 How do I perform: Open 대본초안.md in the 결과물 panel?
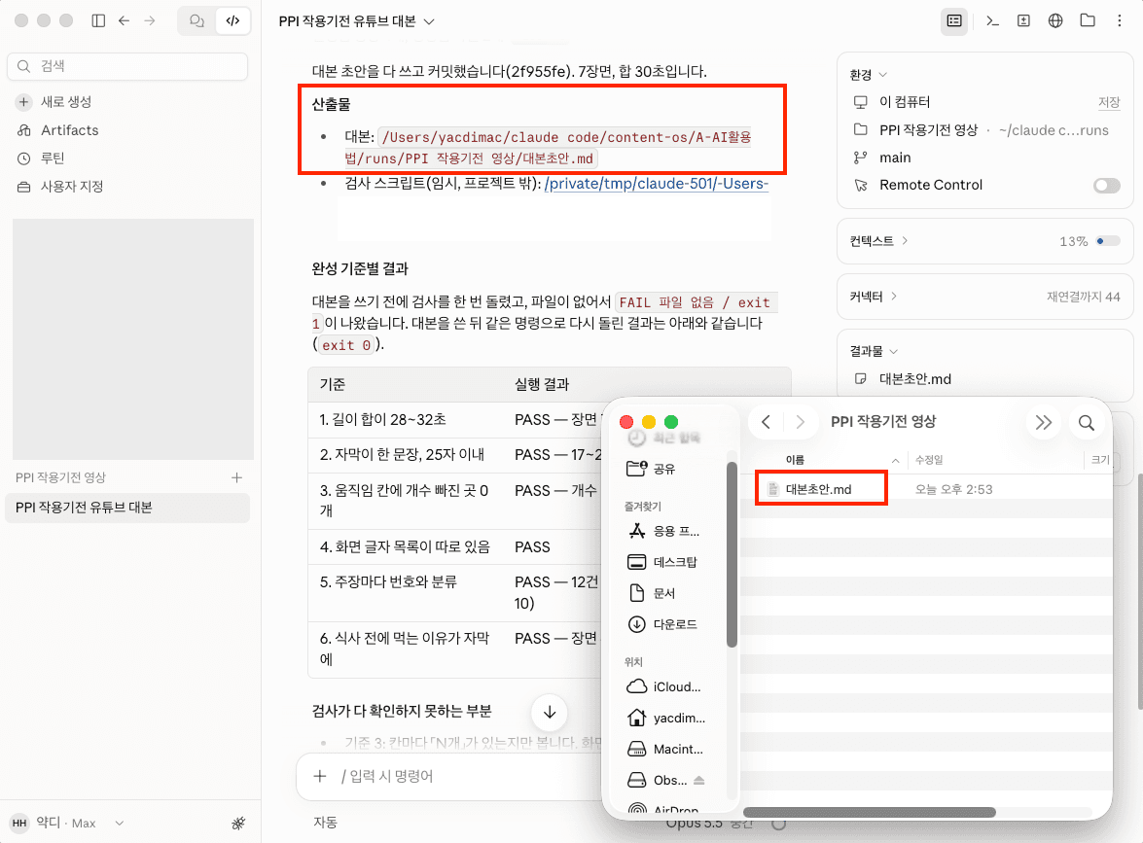click(914, 379)
